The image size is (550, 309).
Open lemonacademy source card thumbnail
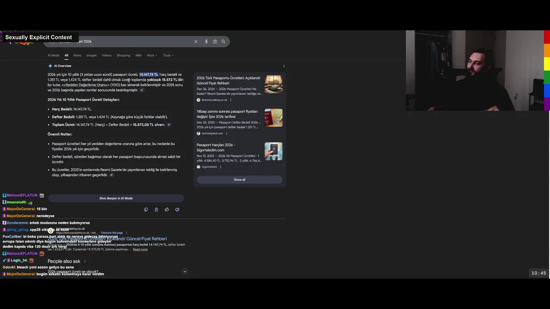tap(273, 84)
